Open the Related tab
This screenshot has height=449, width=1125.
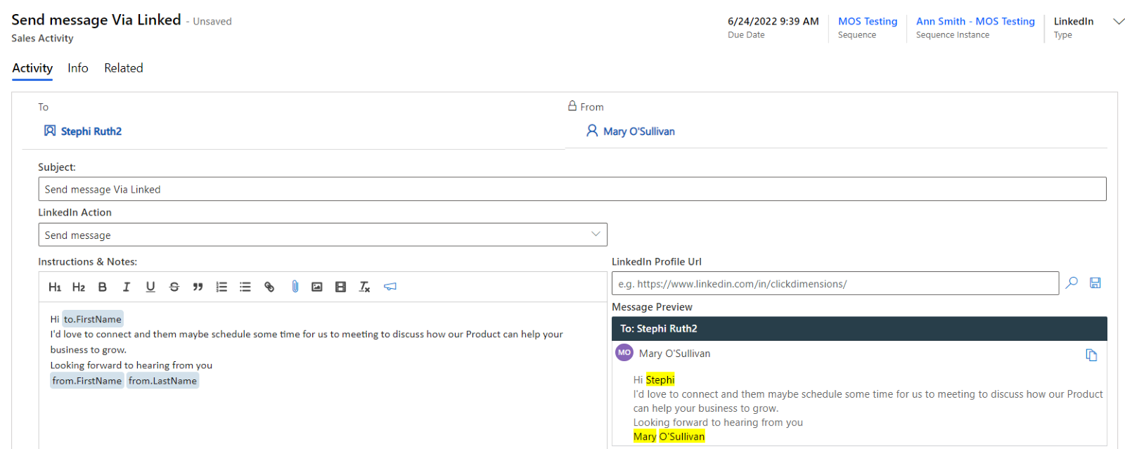tap(124, 68)
